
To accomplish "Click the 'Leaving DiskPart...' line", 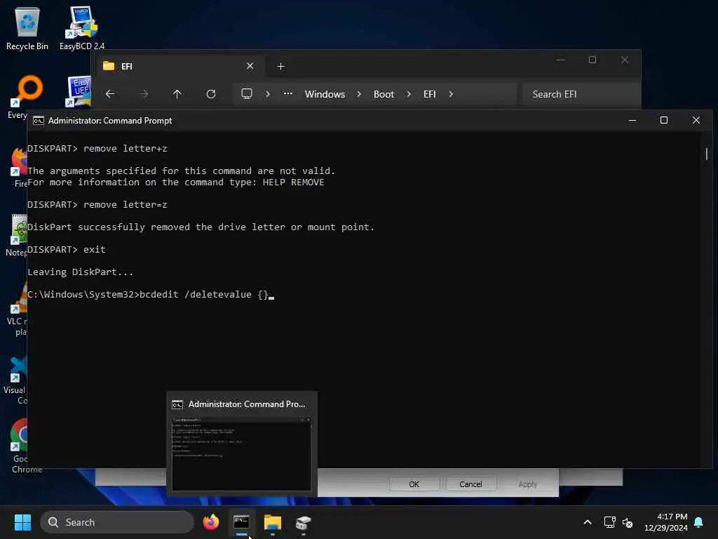I will click(80, 272).
